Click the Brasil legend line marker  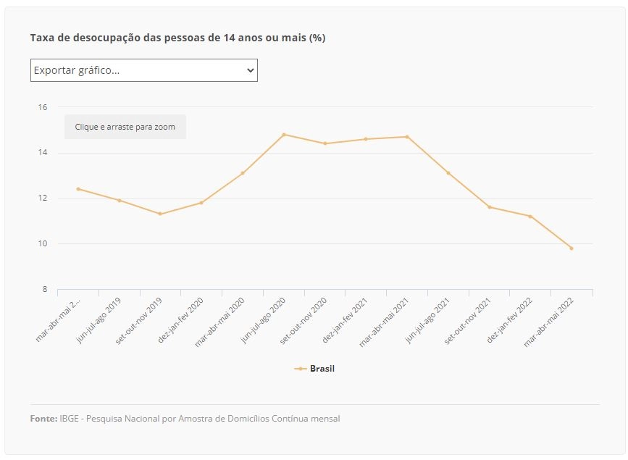(x=301, y=369)
